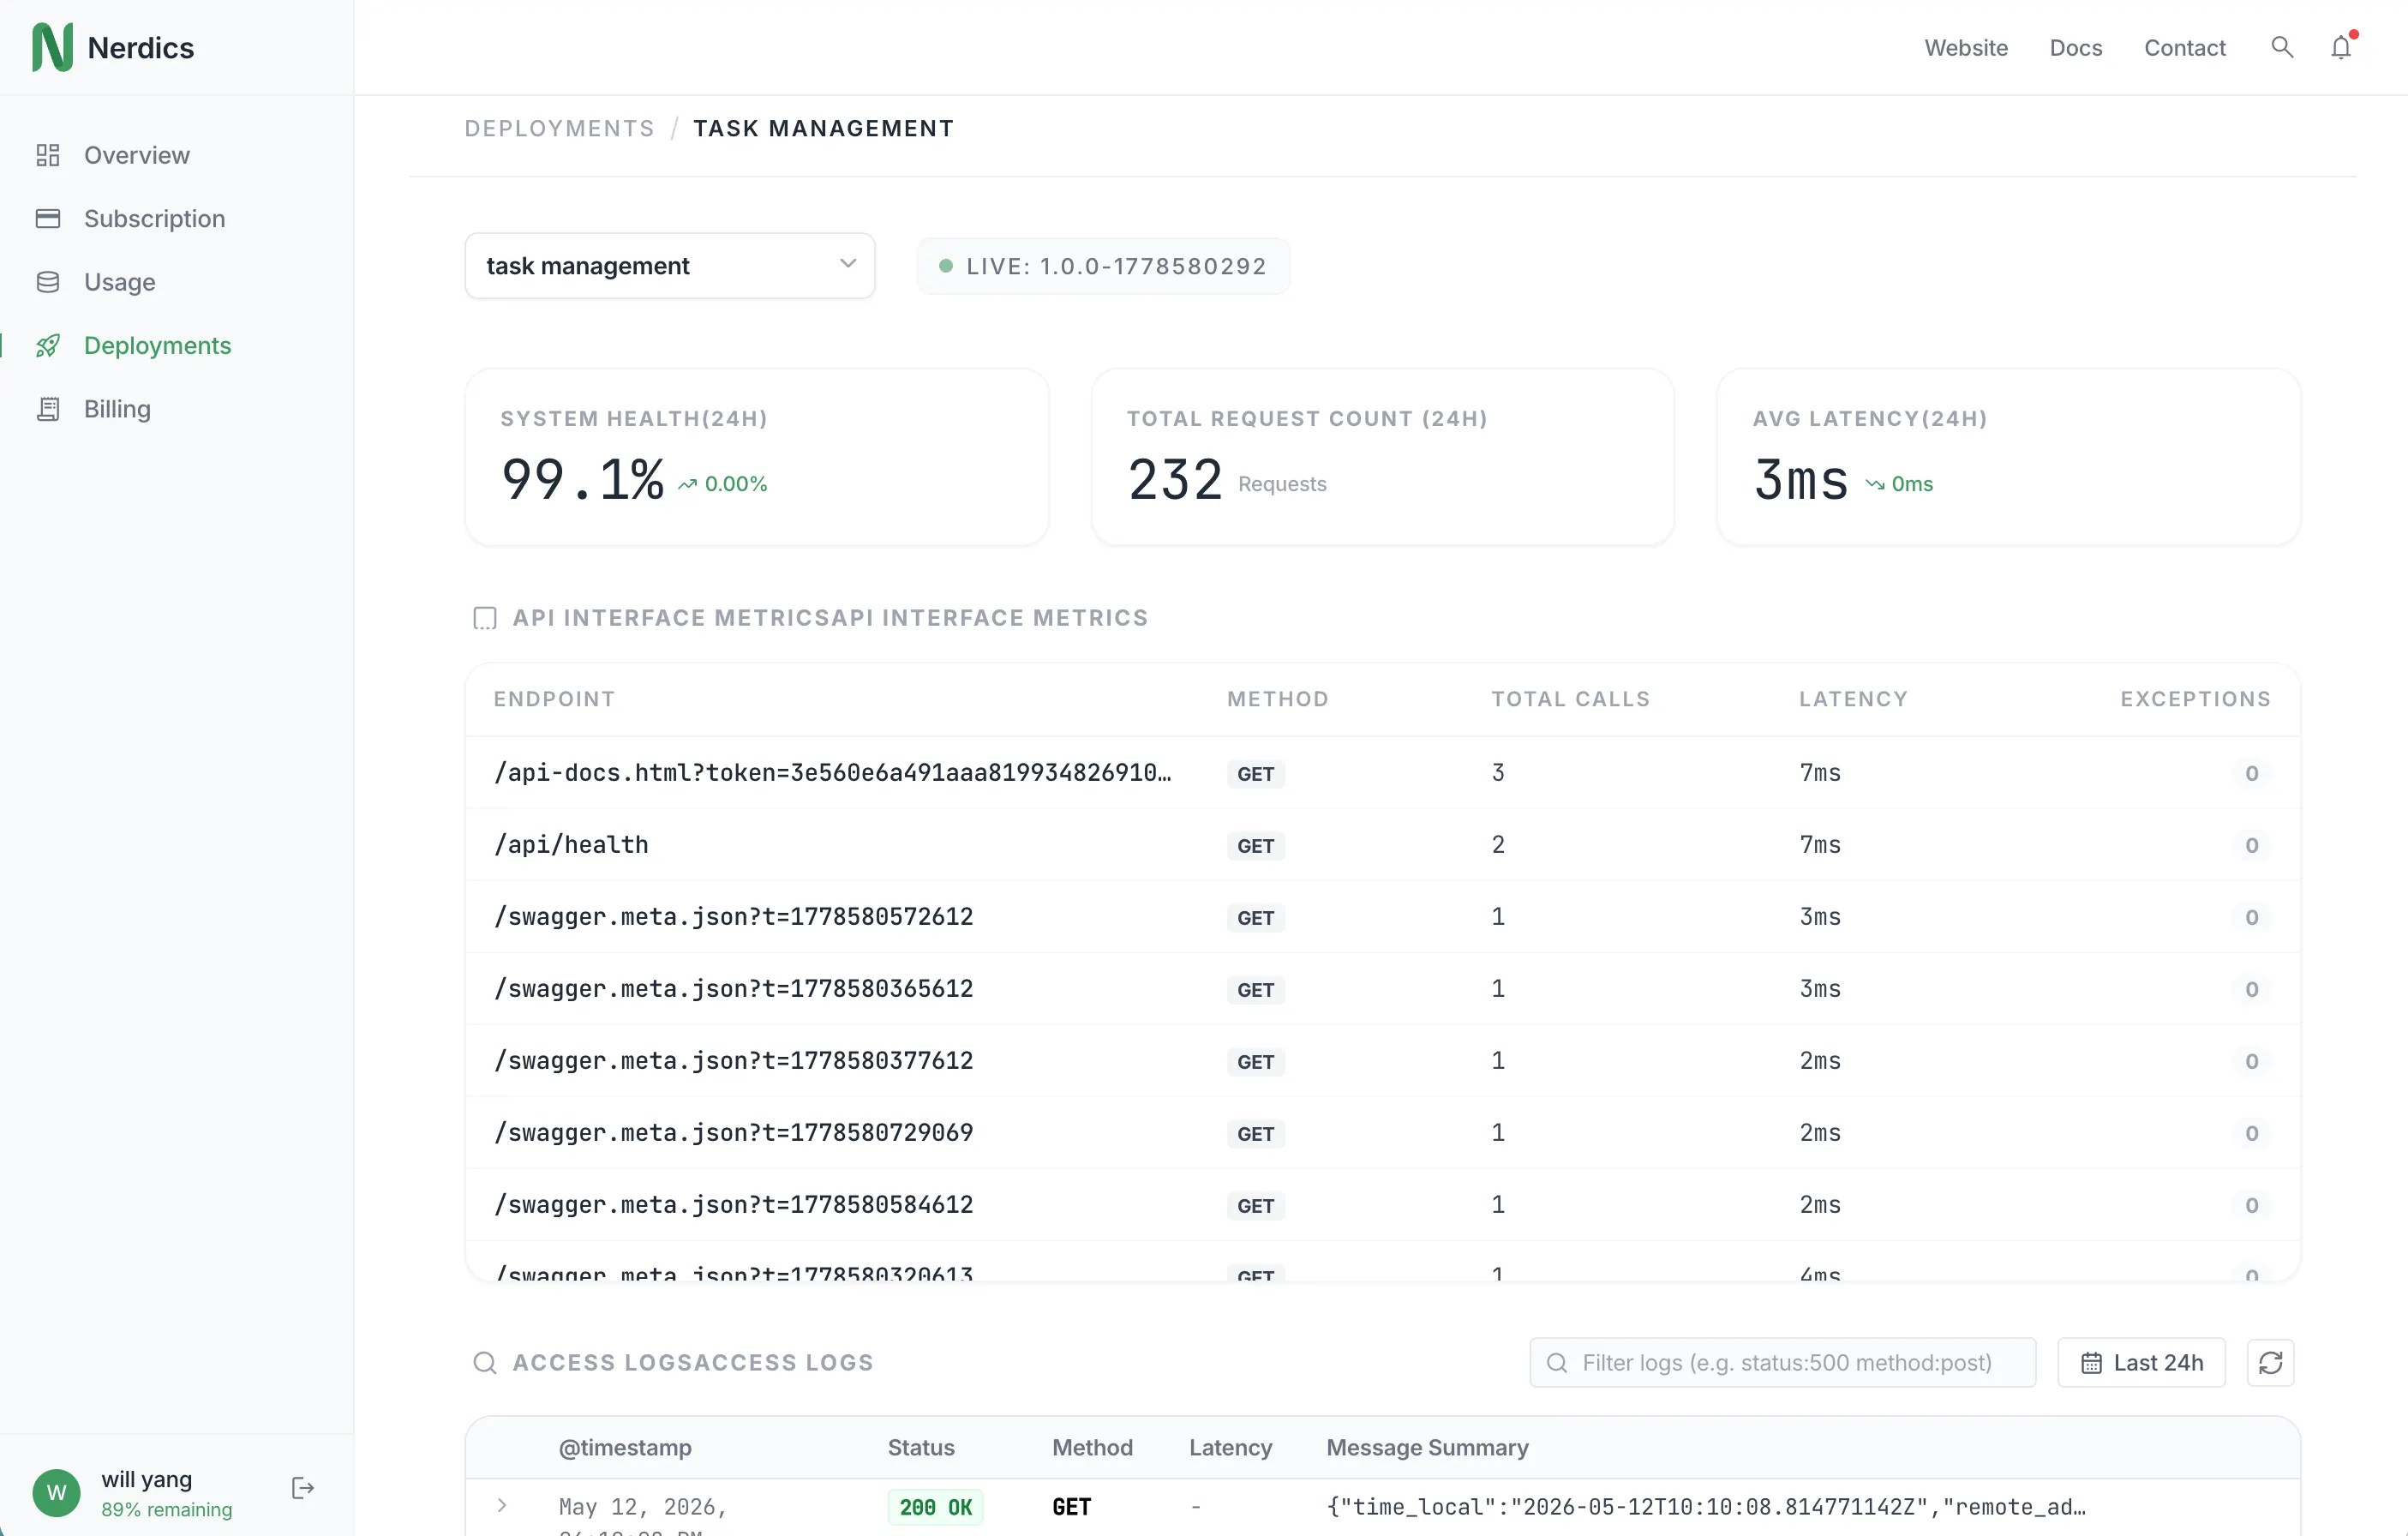Click the Access Logs section magnifier icon
The image size is (2408, 1536).
pos(485,1362)
